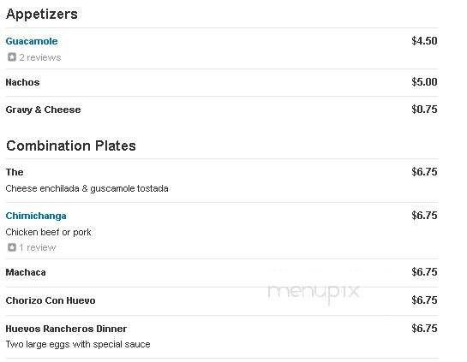467x362 pixels.
Task: Select the Gravy & Cheese item
Action: coord(43,110)
